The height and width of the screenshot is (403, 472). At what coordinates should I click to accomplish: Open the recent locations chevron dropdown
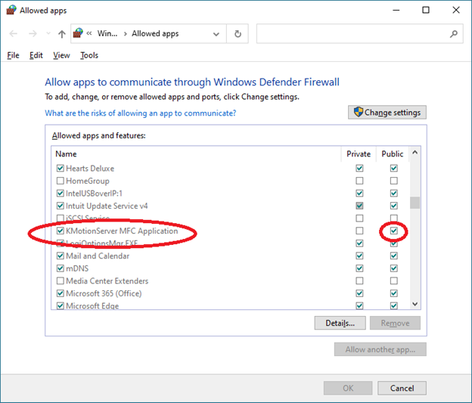(x=48, y=34)
